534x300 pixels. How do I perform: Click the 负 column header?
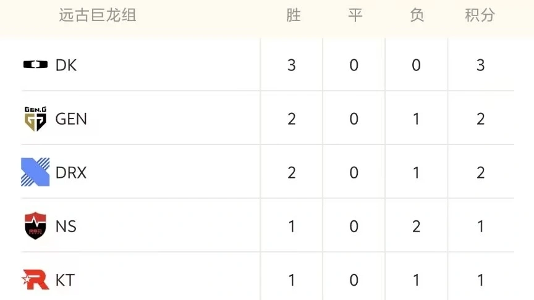417,15
